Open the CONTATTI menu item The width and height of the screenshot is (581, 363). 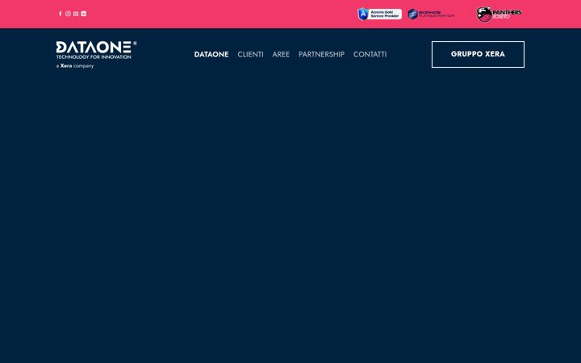click(370, 55)
